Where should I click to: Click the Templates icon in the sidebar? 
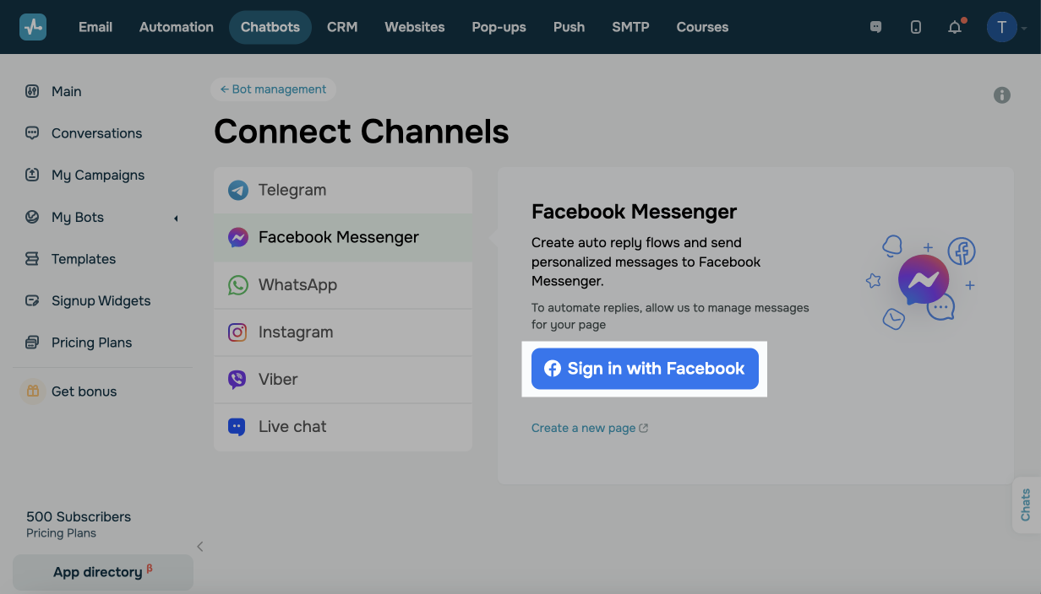(x=30, y=258)
